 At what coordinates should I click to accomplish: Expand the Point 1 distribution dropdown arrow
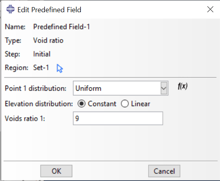[164, 88]
